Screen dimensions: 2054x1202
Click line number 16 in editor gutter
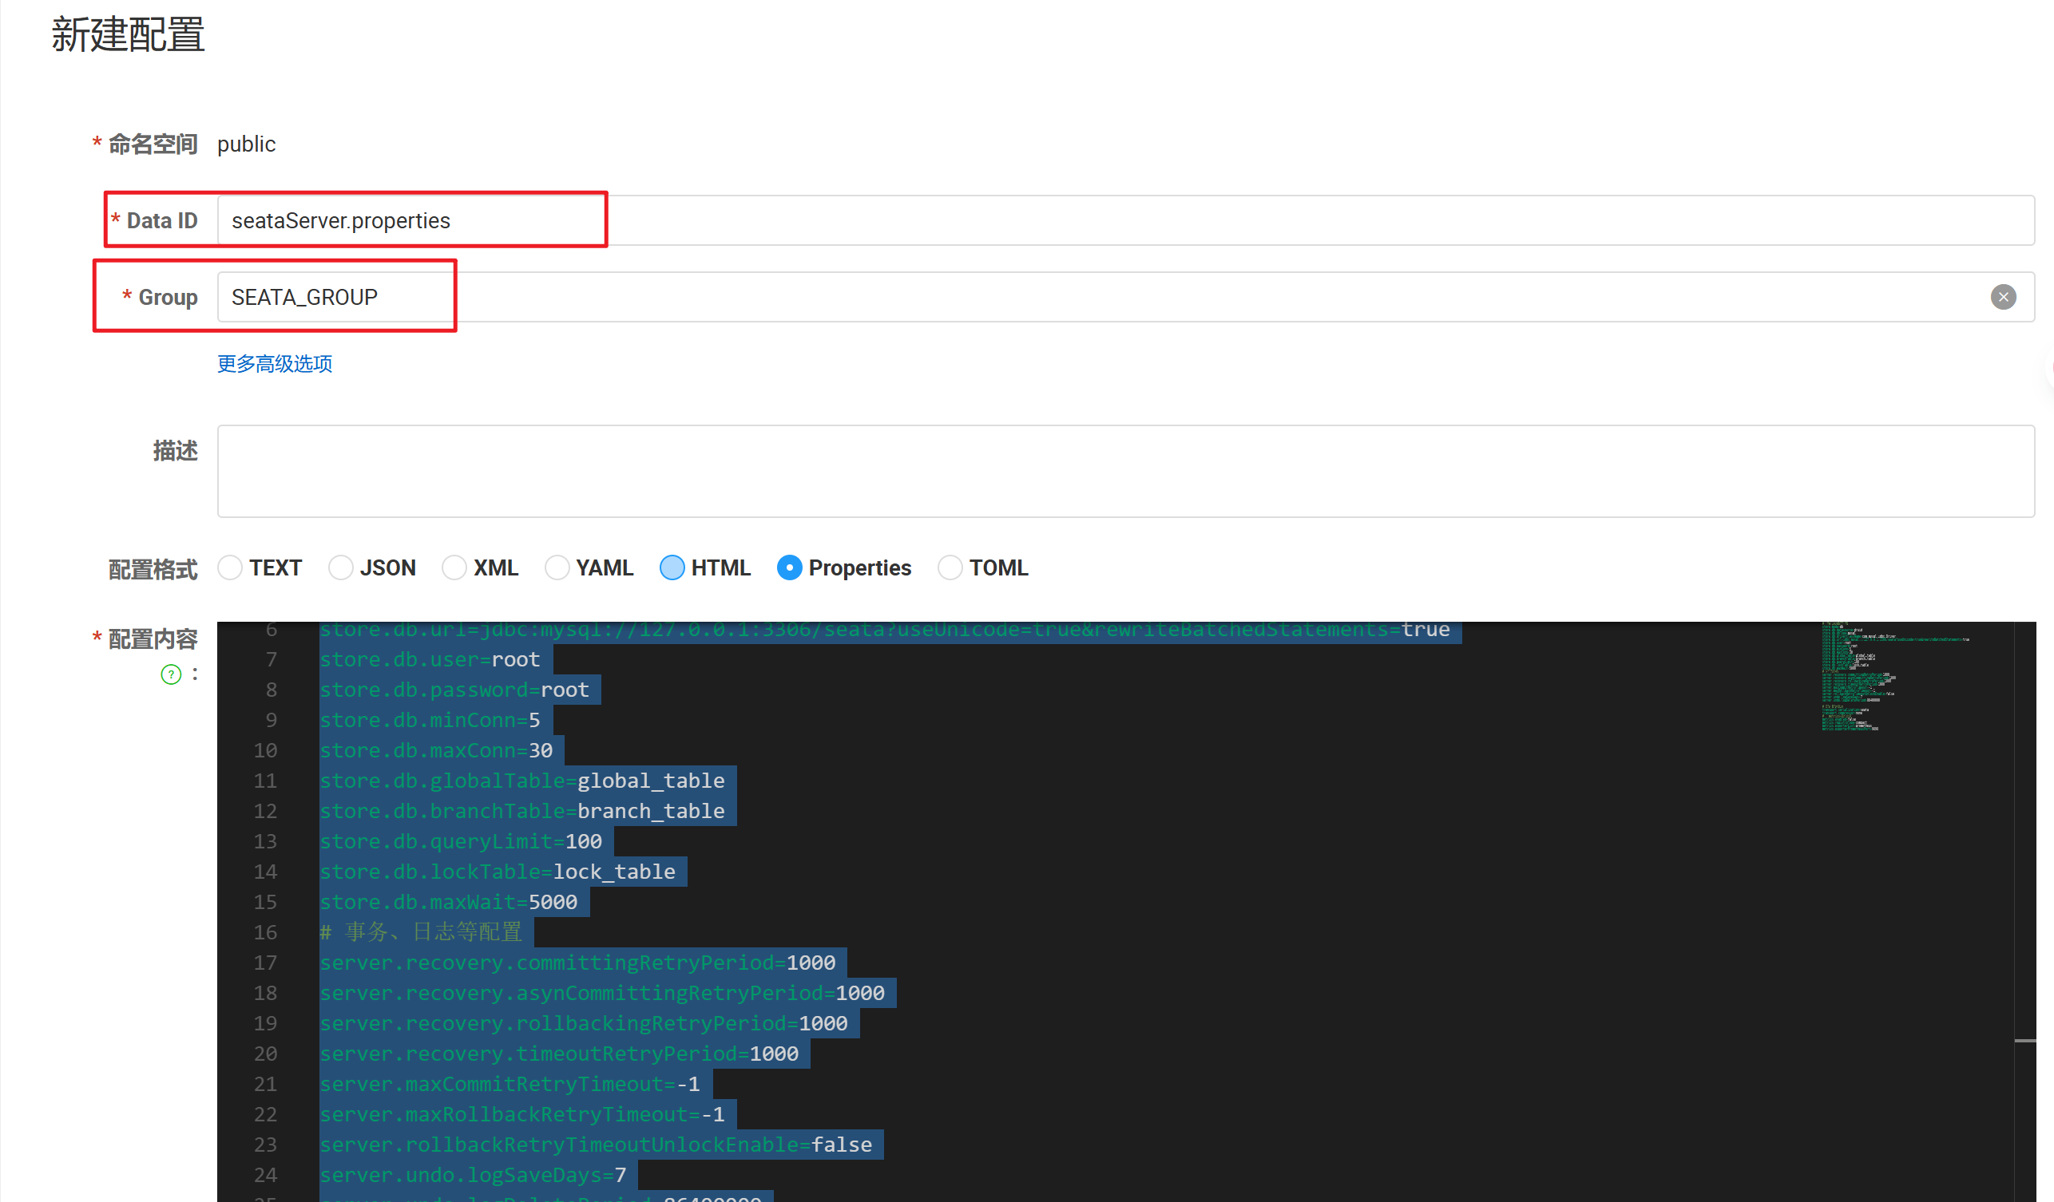266,932
